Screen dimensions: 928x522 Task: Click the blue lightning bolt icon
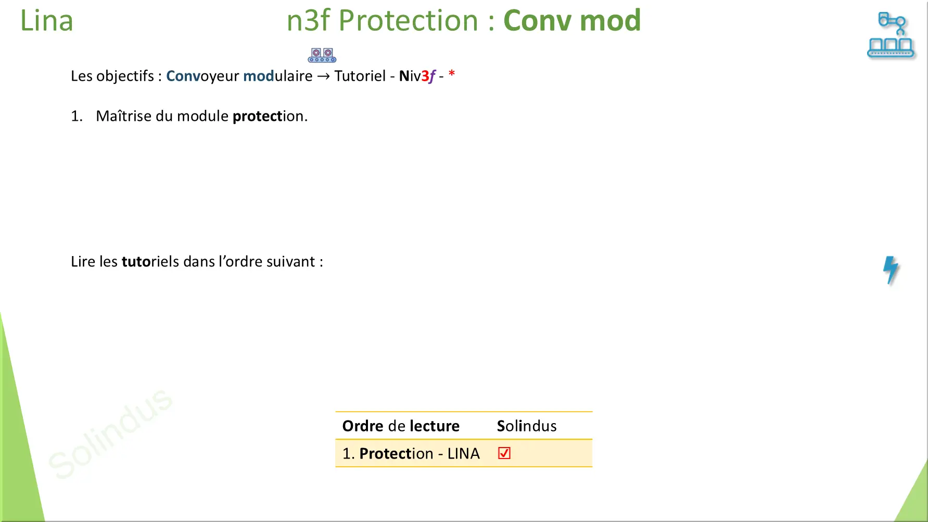coord(891,270)
